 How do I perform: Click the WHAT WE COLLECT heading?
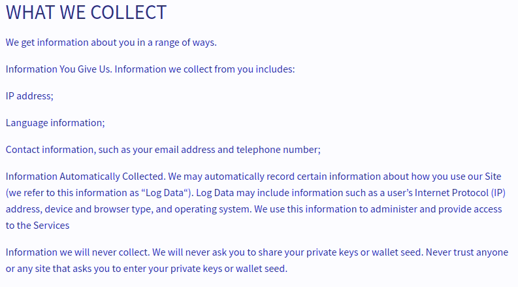86,12
